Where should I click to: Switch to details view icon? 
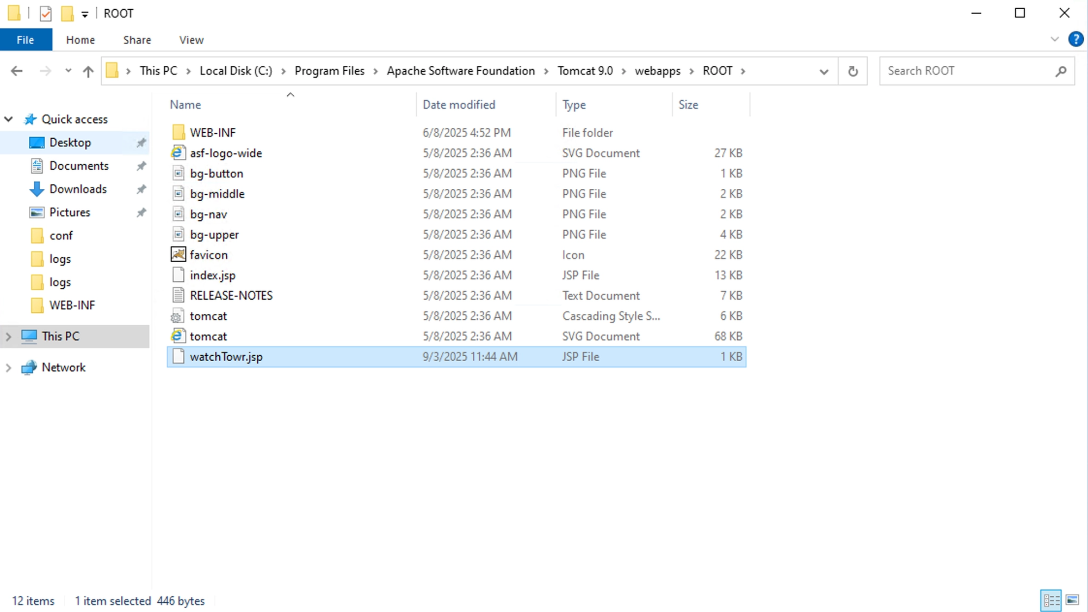1051,600
